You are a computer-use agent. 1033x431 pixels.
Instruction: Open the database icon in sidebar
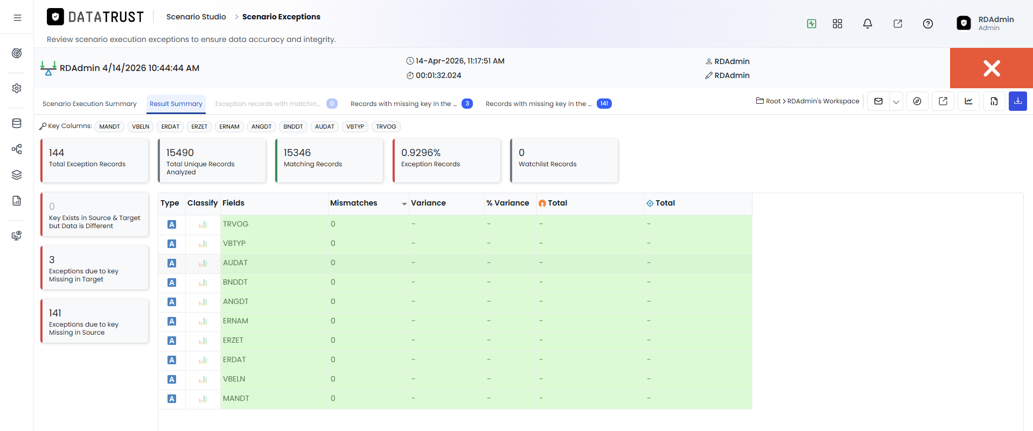pos(17,123)
